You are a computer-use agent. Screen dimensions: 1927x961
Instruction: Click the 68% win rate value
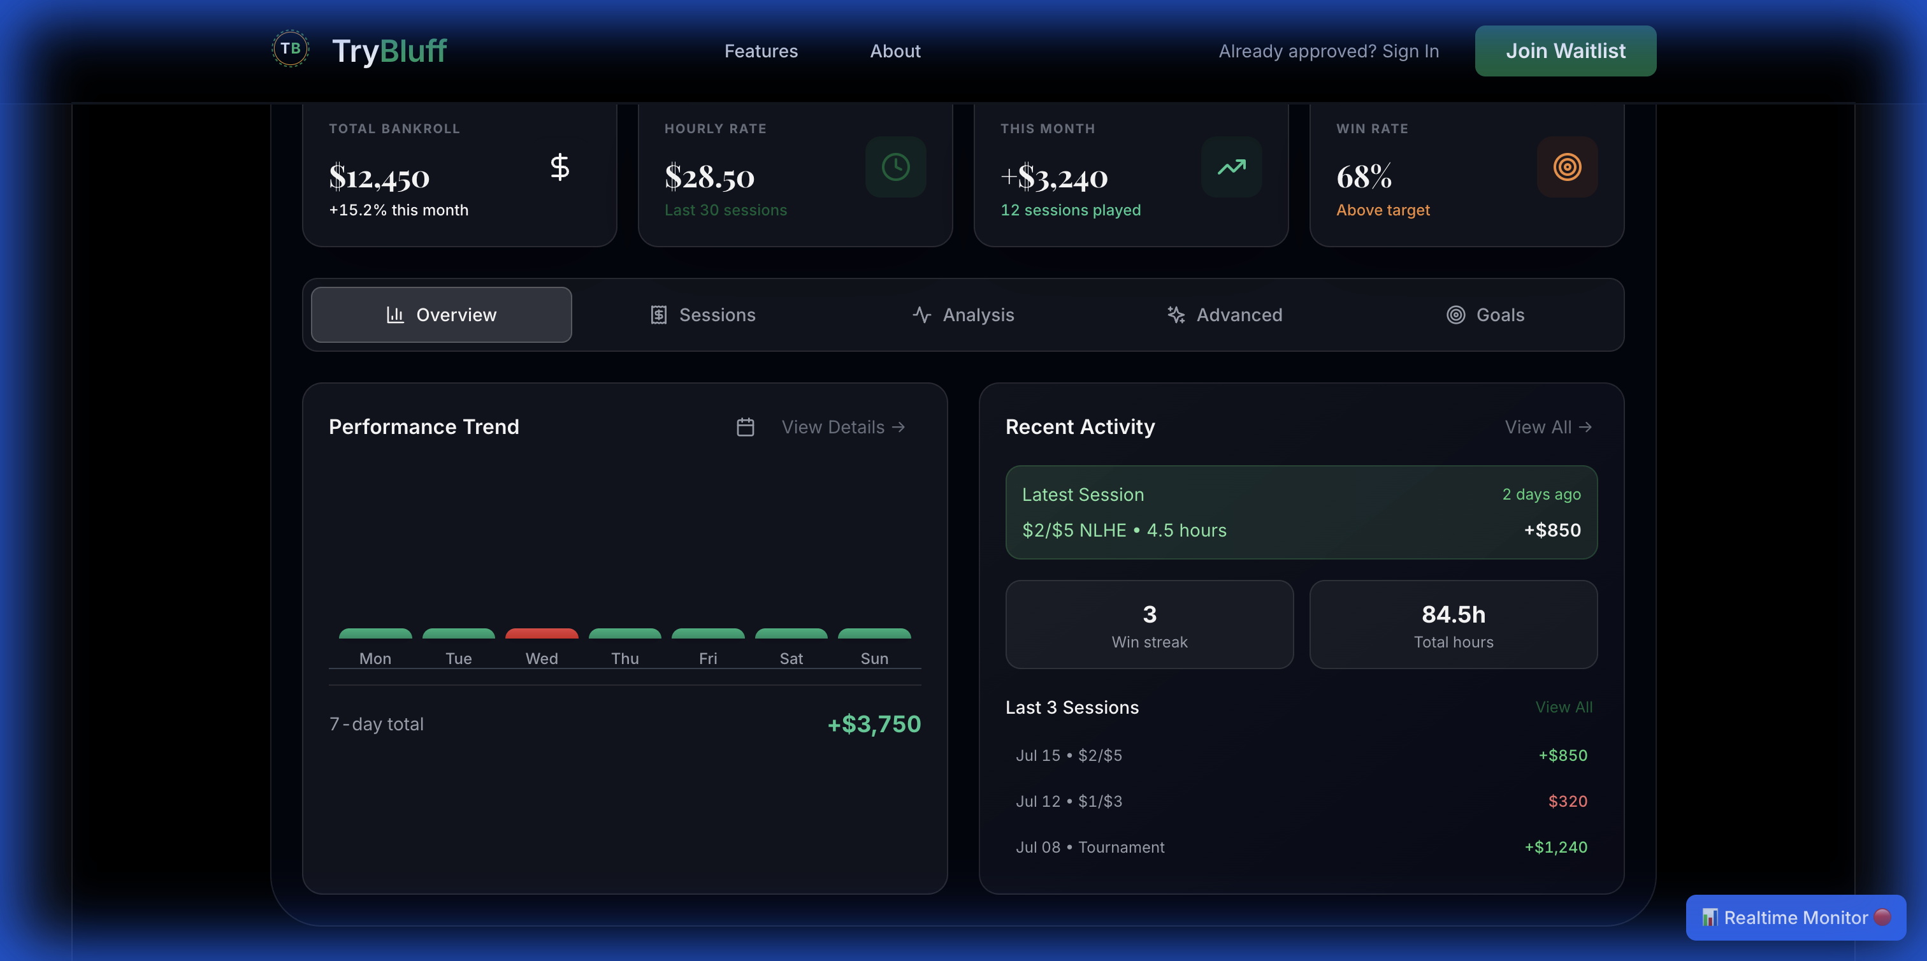click(x=1364, y=177)
